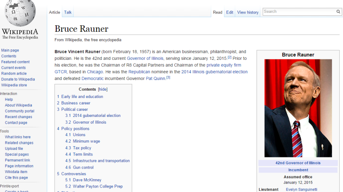Screen dimensions: 343x192
Task: Open the Read tab
Action: pyautogui.click(x=218, y=12)
